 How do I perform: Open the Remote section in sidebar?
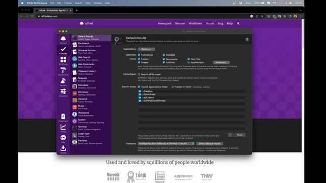coord(63,82)
